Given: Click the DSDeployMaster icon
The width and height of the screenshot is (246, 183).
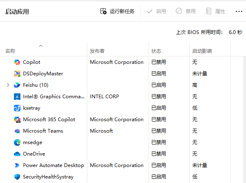Looking at the screenshot, I should click(17, 74).
